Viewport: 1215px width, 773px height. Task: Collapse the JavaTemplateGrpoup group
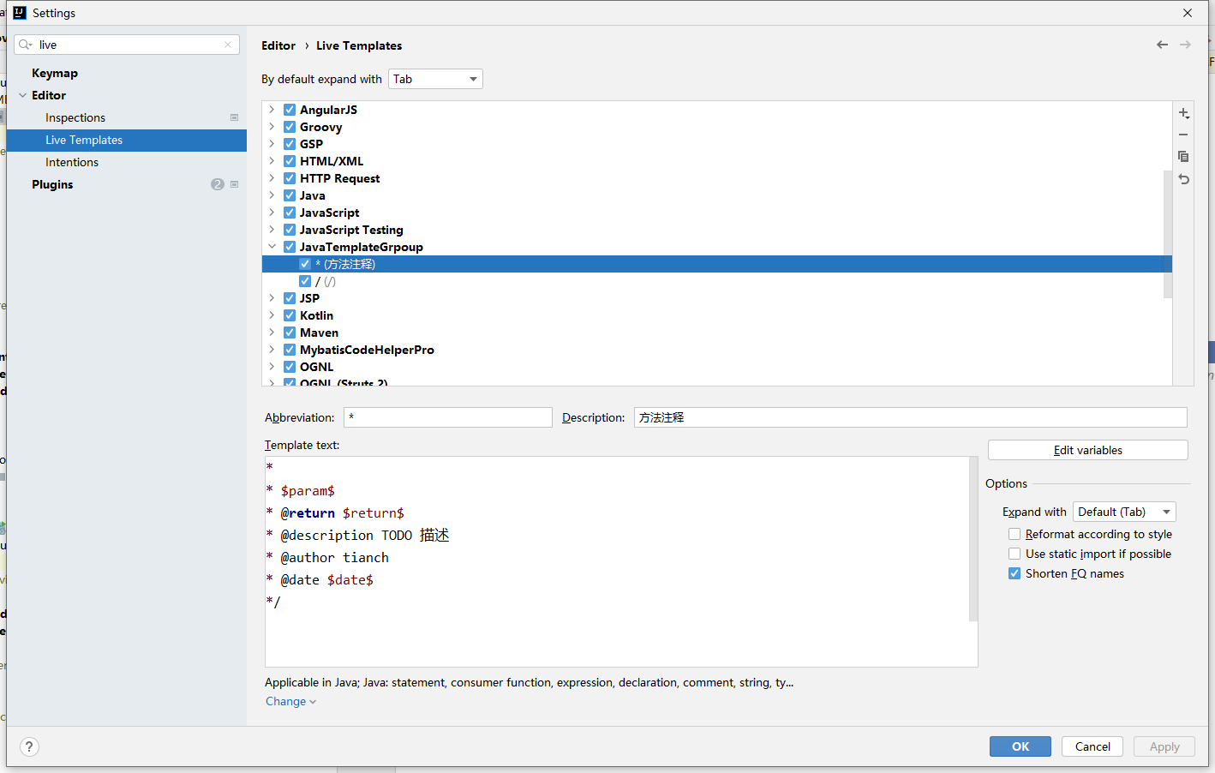tap(272, 247)
